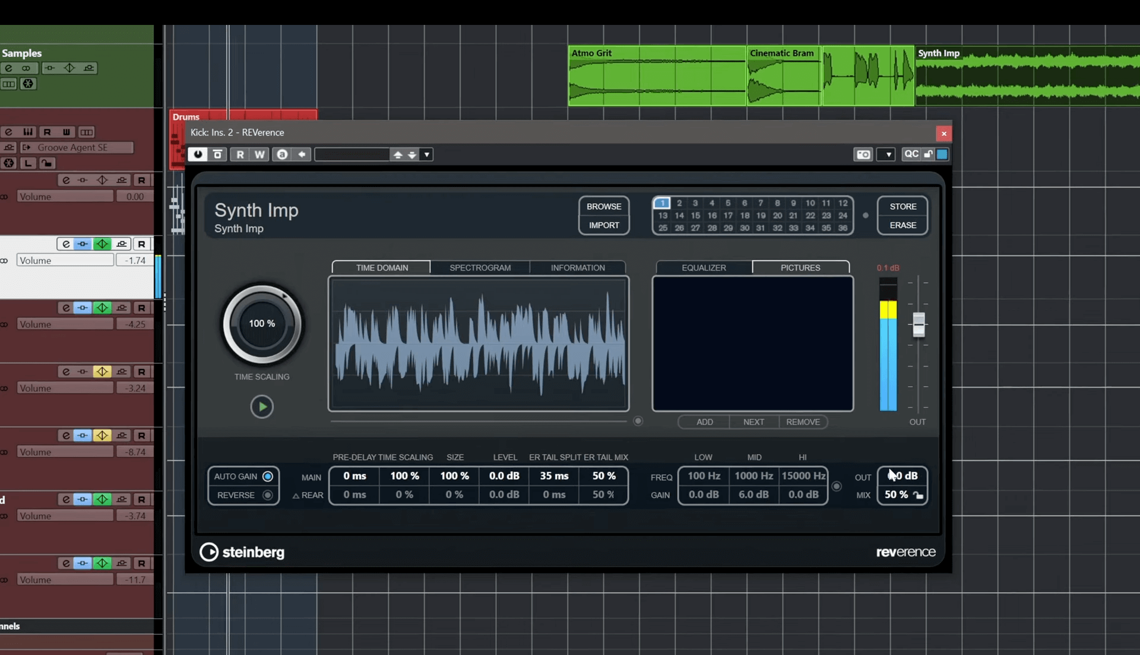
Task: Expand the Rear channel settings triangle
Action: click(296, 495)
